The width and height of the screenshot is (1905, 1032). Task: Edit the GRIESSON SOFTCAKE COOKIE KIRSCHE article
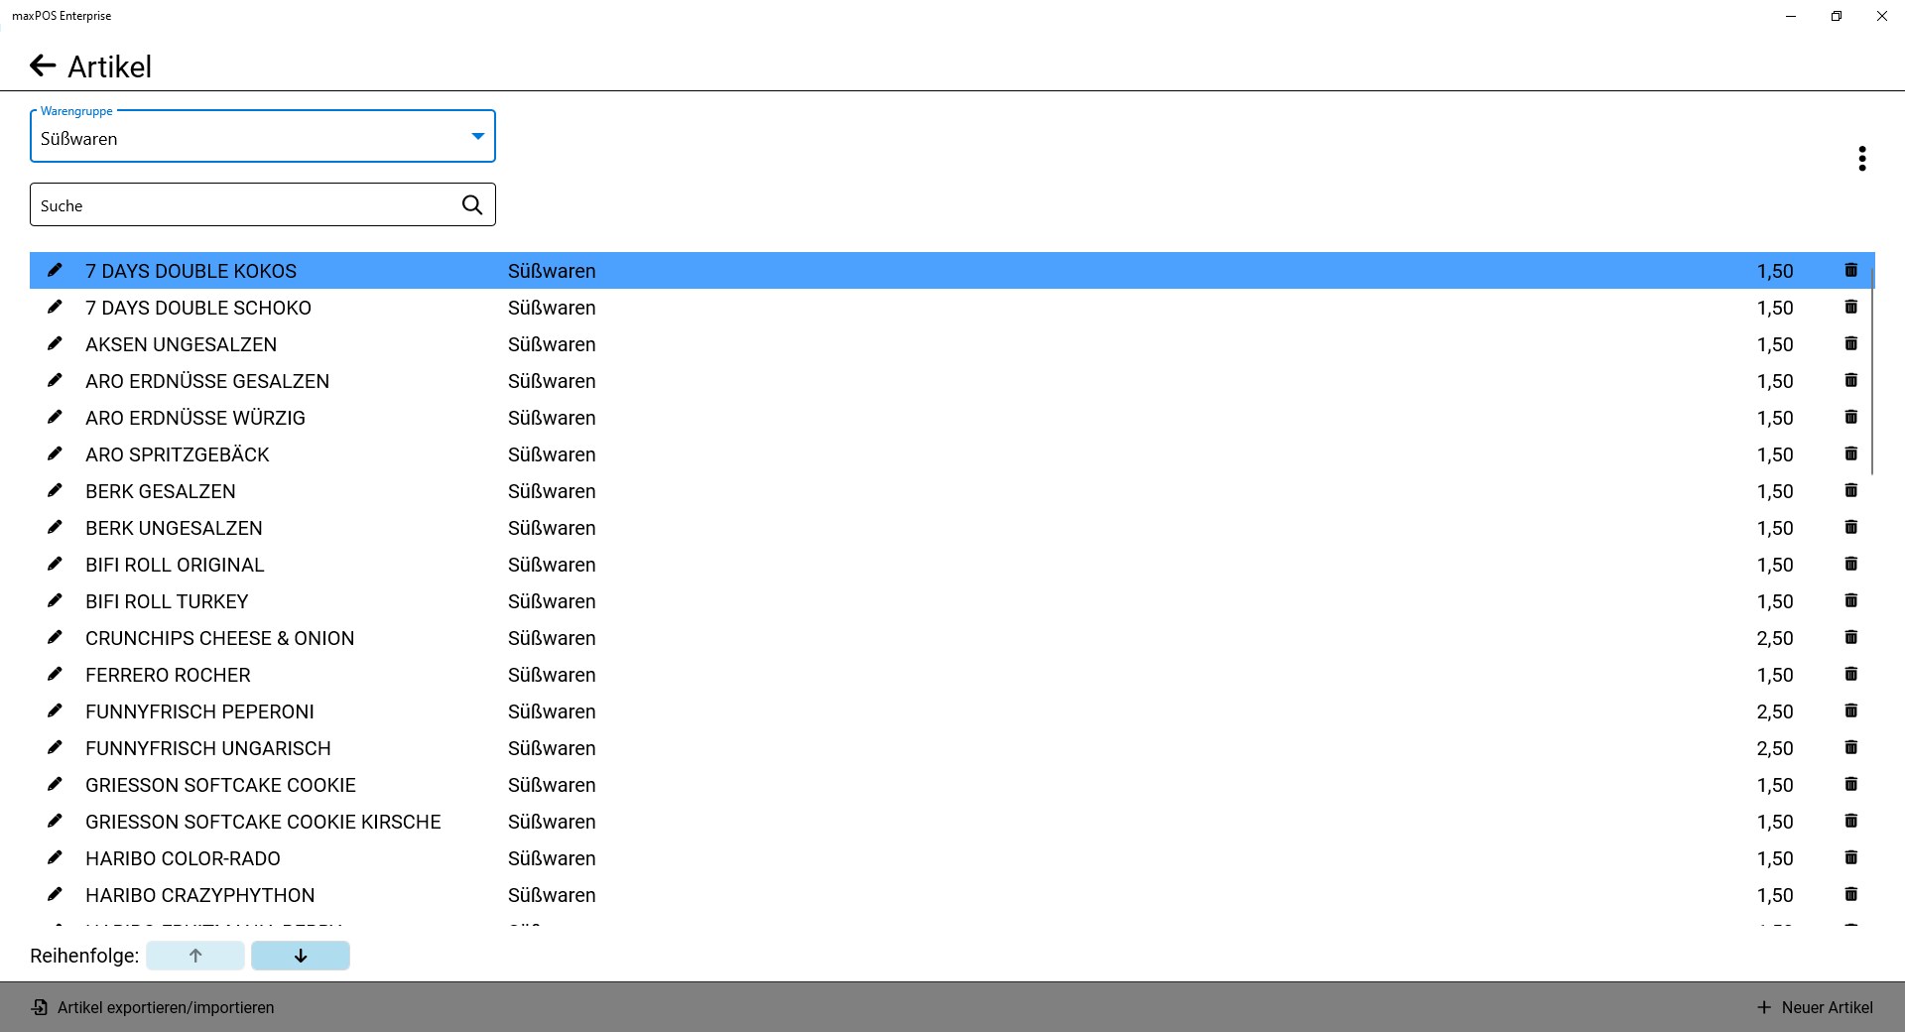click(x=55, y=821)
